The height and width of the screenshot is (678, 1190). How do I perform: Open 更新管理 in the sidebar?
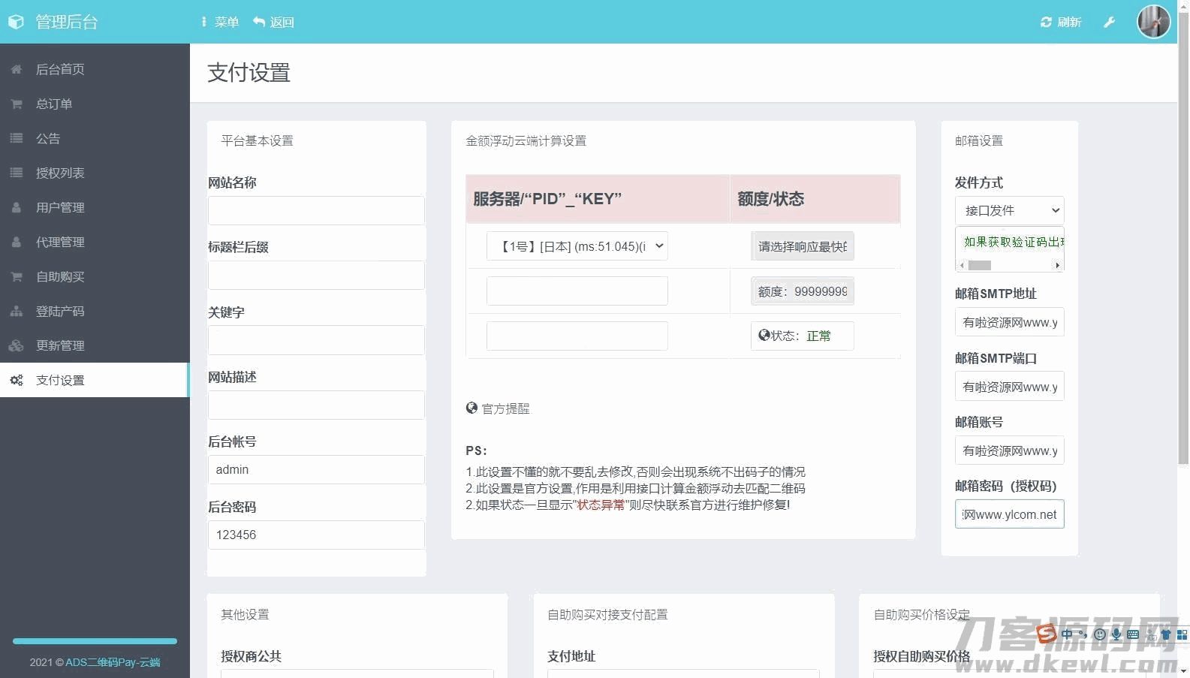(x=60, y=345)
